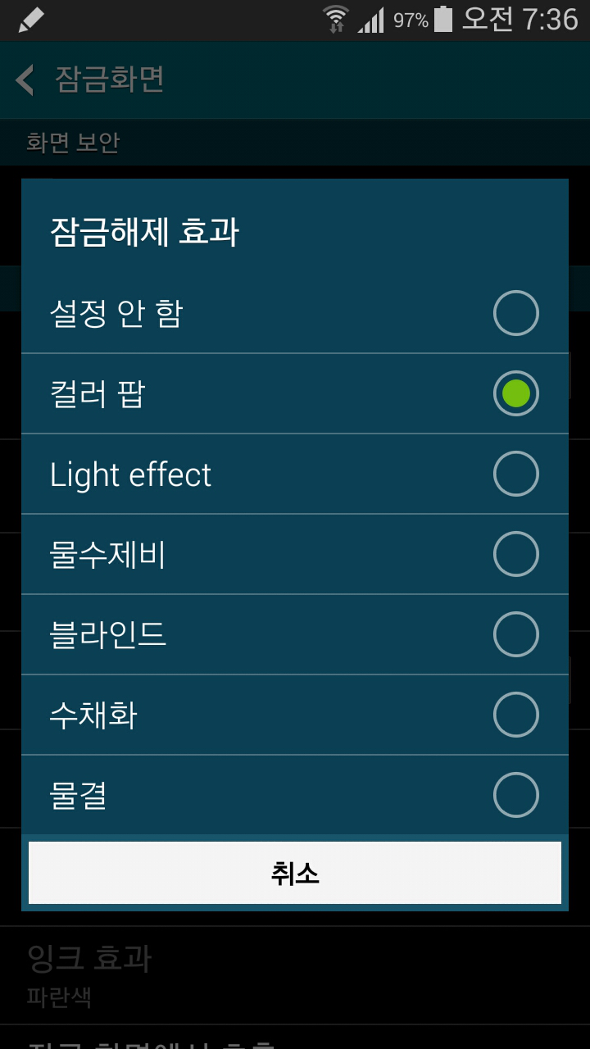Tap the 97% battery percentage text

411,20
